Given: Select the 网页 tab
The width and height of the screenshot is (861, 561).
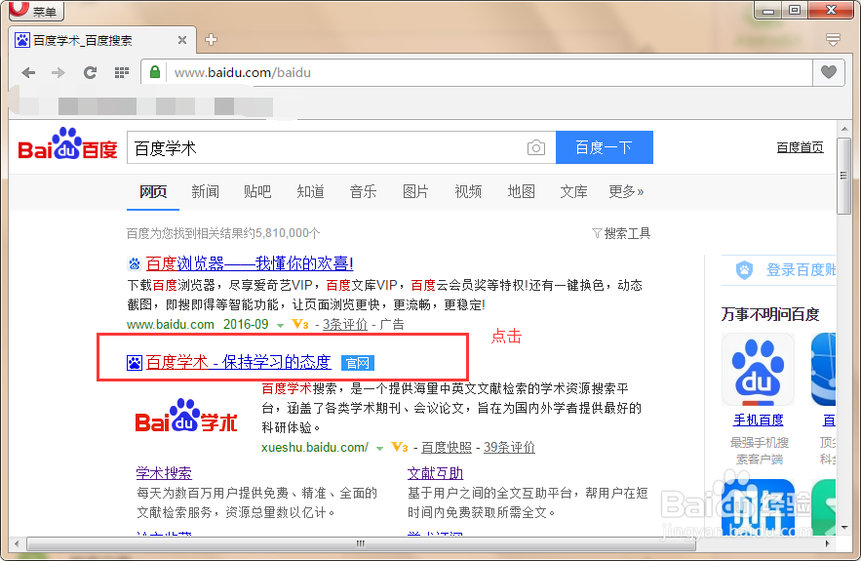Looking at the screenshot, I should tap(153, 192).
